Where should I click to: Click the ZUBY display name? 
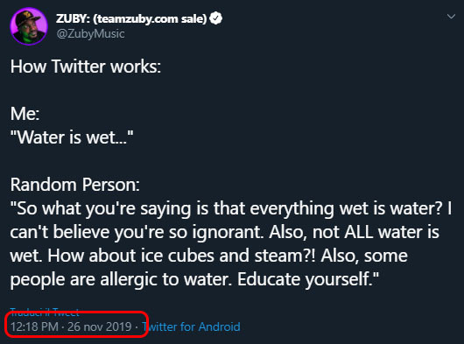pos(73,18)
